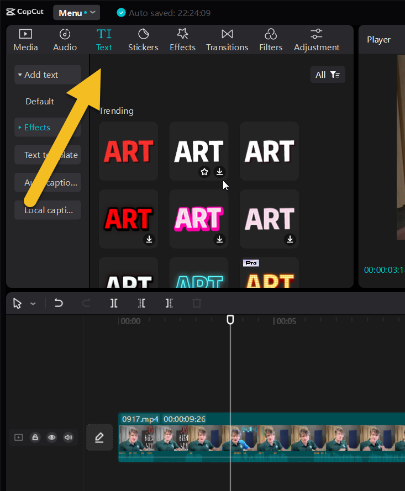Click the timeline playhead handle
This screenshot has width=405, height=491.
[230, 320]
